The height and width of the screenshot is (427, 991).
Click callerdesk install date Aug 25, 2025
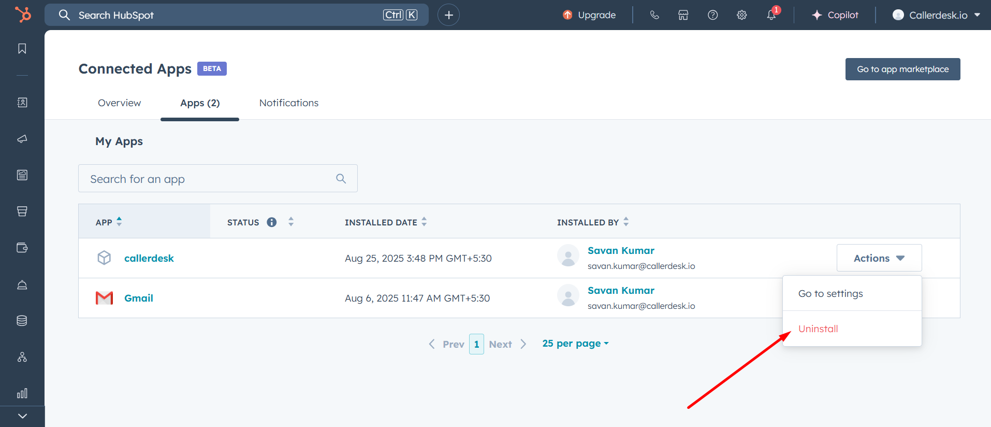[x=418, y=258]
